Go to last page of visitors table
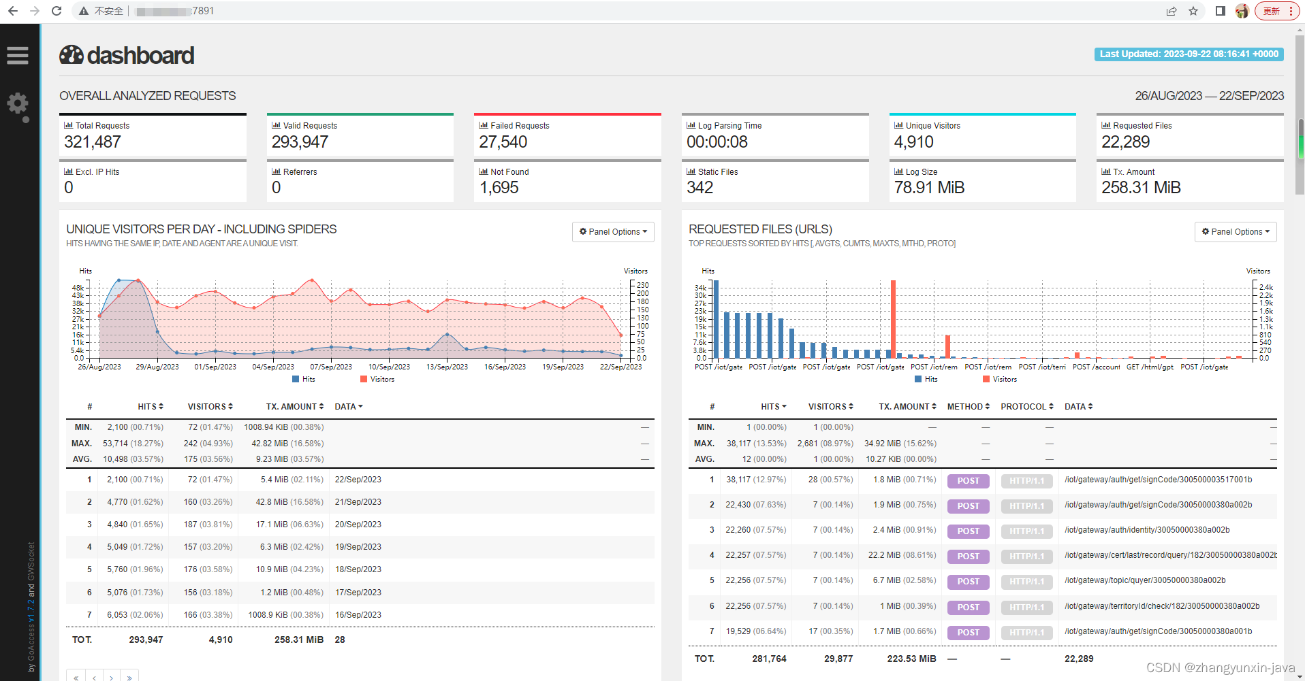The image size is (1305, 681). (129, 676)
